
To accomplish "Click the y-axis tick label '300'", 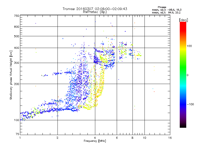I will [x=16, y=63].
